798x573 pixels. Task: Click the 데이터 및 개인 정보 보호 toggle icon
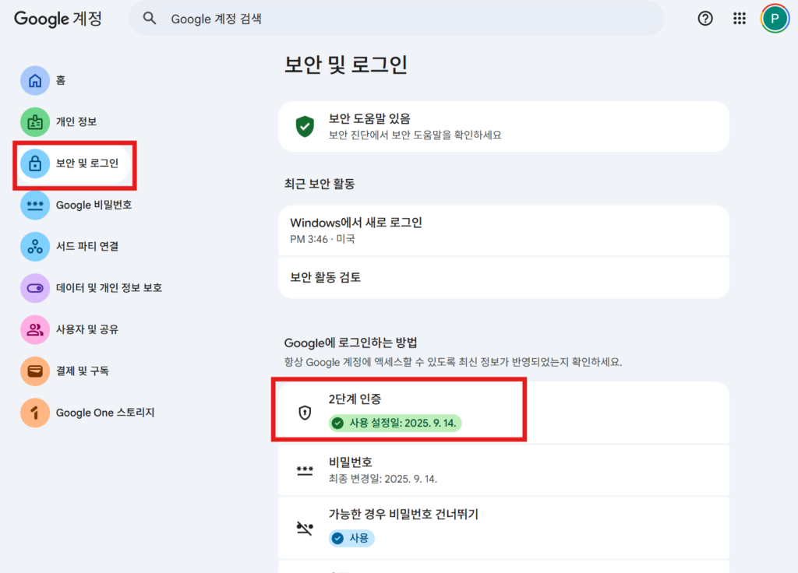pyautogui.click(x=35, y=288)
